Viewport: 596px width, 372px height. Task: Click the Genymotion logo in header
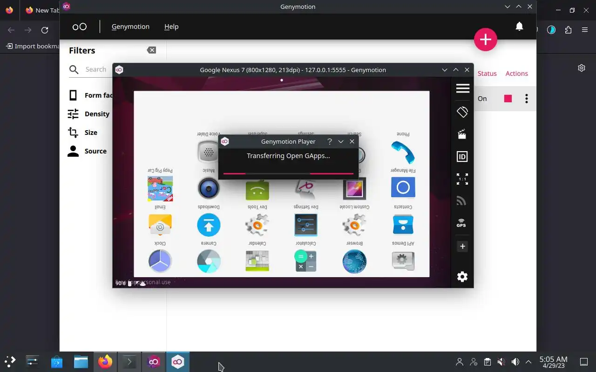[x=80, y=27]
